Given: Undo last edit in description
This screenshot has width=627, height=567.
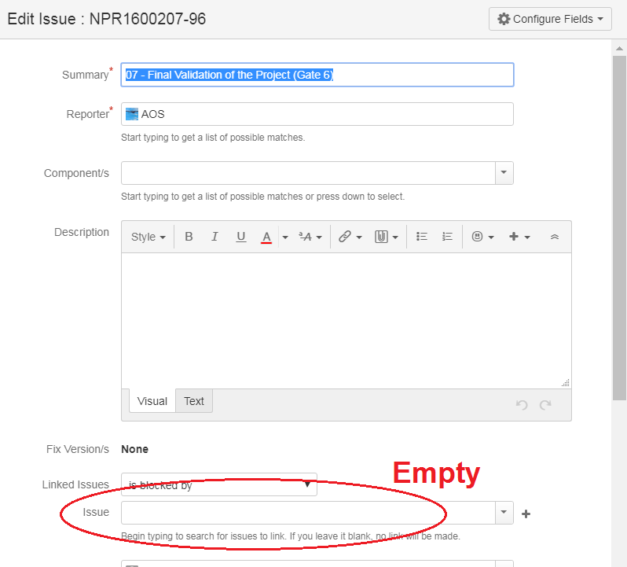Looking at the screenshot, I should (522, 405).
